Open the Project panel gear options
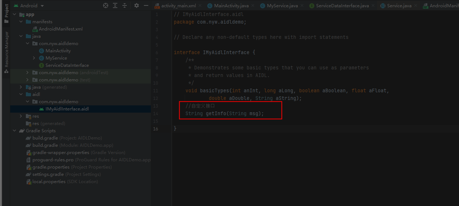 click(x=137, y=5)
